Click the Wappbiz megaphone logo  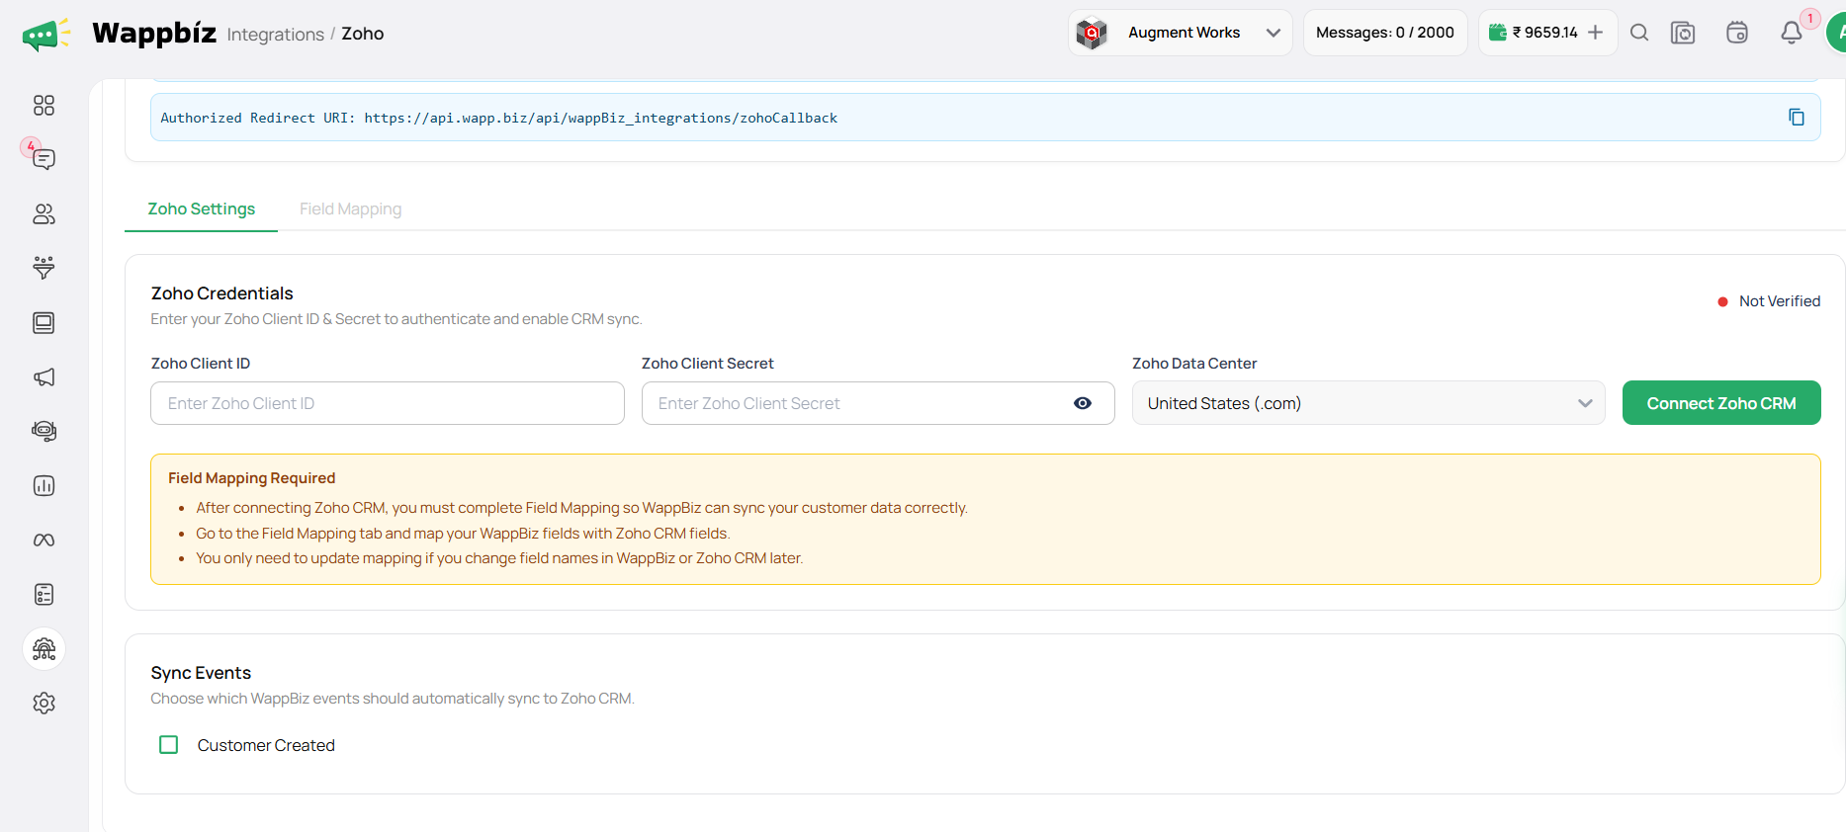tap(45, 35)
